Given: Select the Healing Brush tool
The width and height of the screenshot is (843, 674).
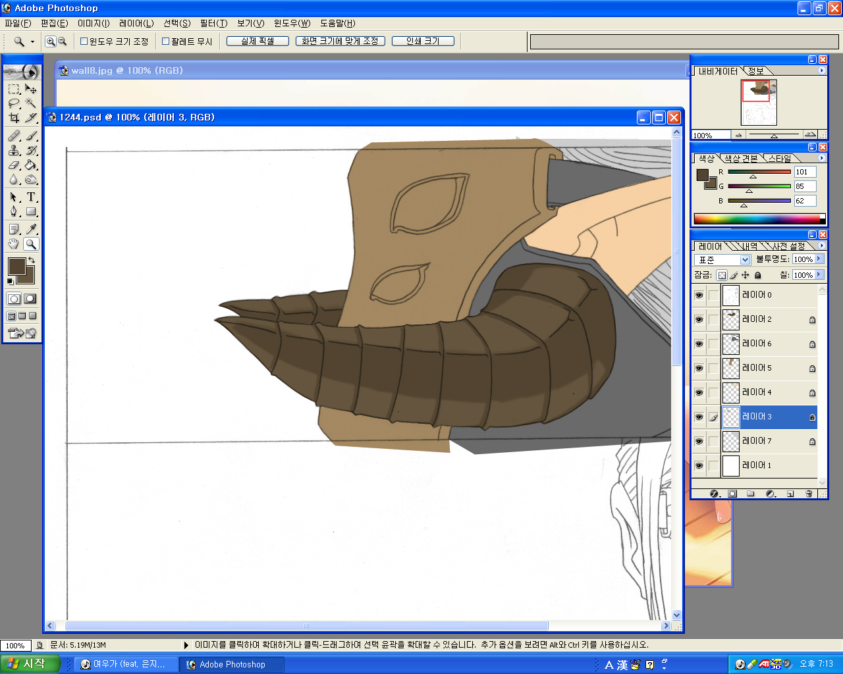Looking at the screenshot, I should click(x=14, y=136).
